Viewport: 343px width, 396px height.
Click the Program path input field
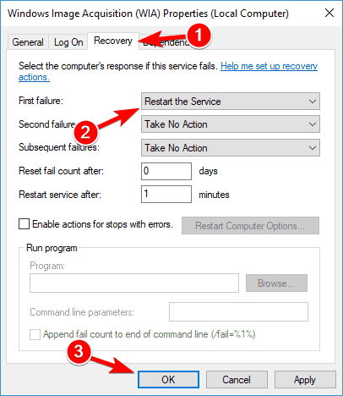[x=134, y=283]
